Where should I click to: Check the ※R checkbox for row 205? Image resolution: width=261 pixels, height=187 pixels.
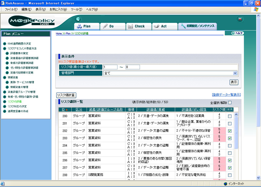230,153
